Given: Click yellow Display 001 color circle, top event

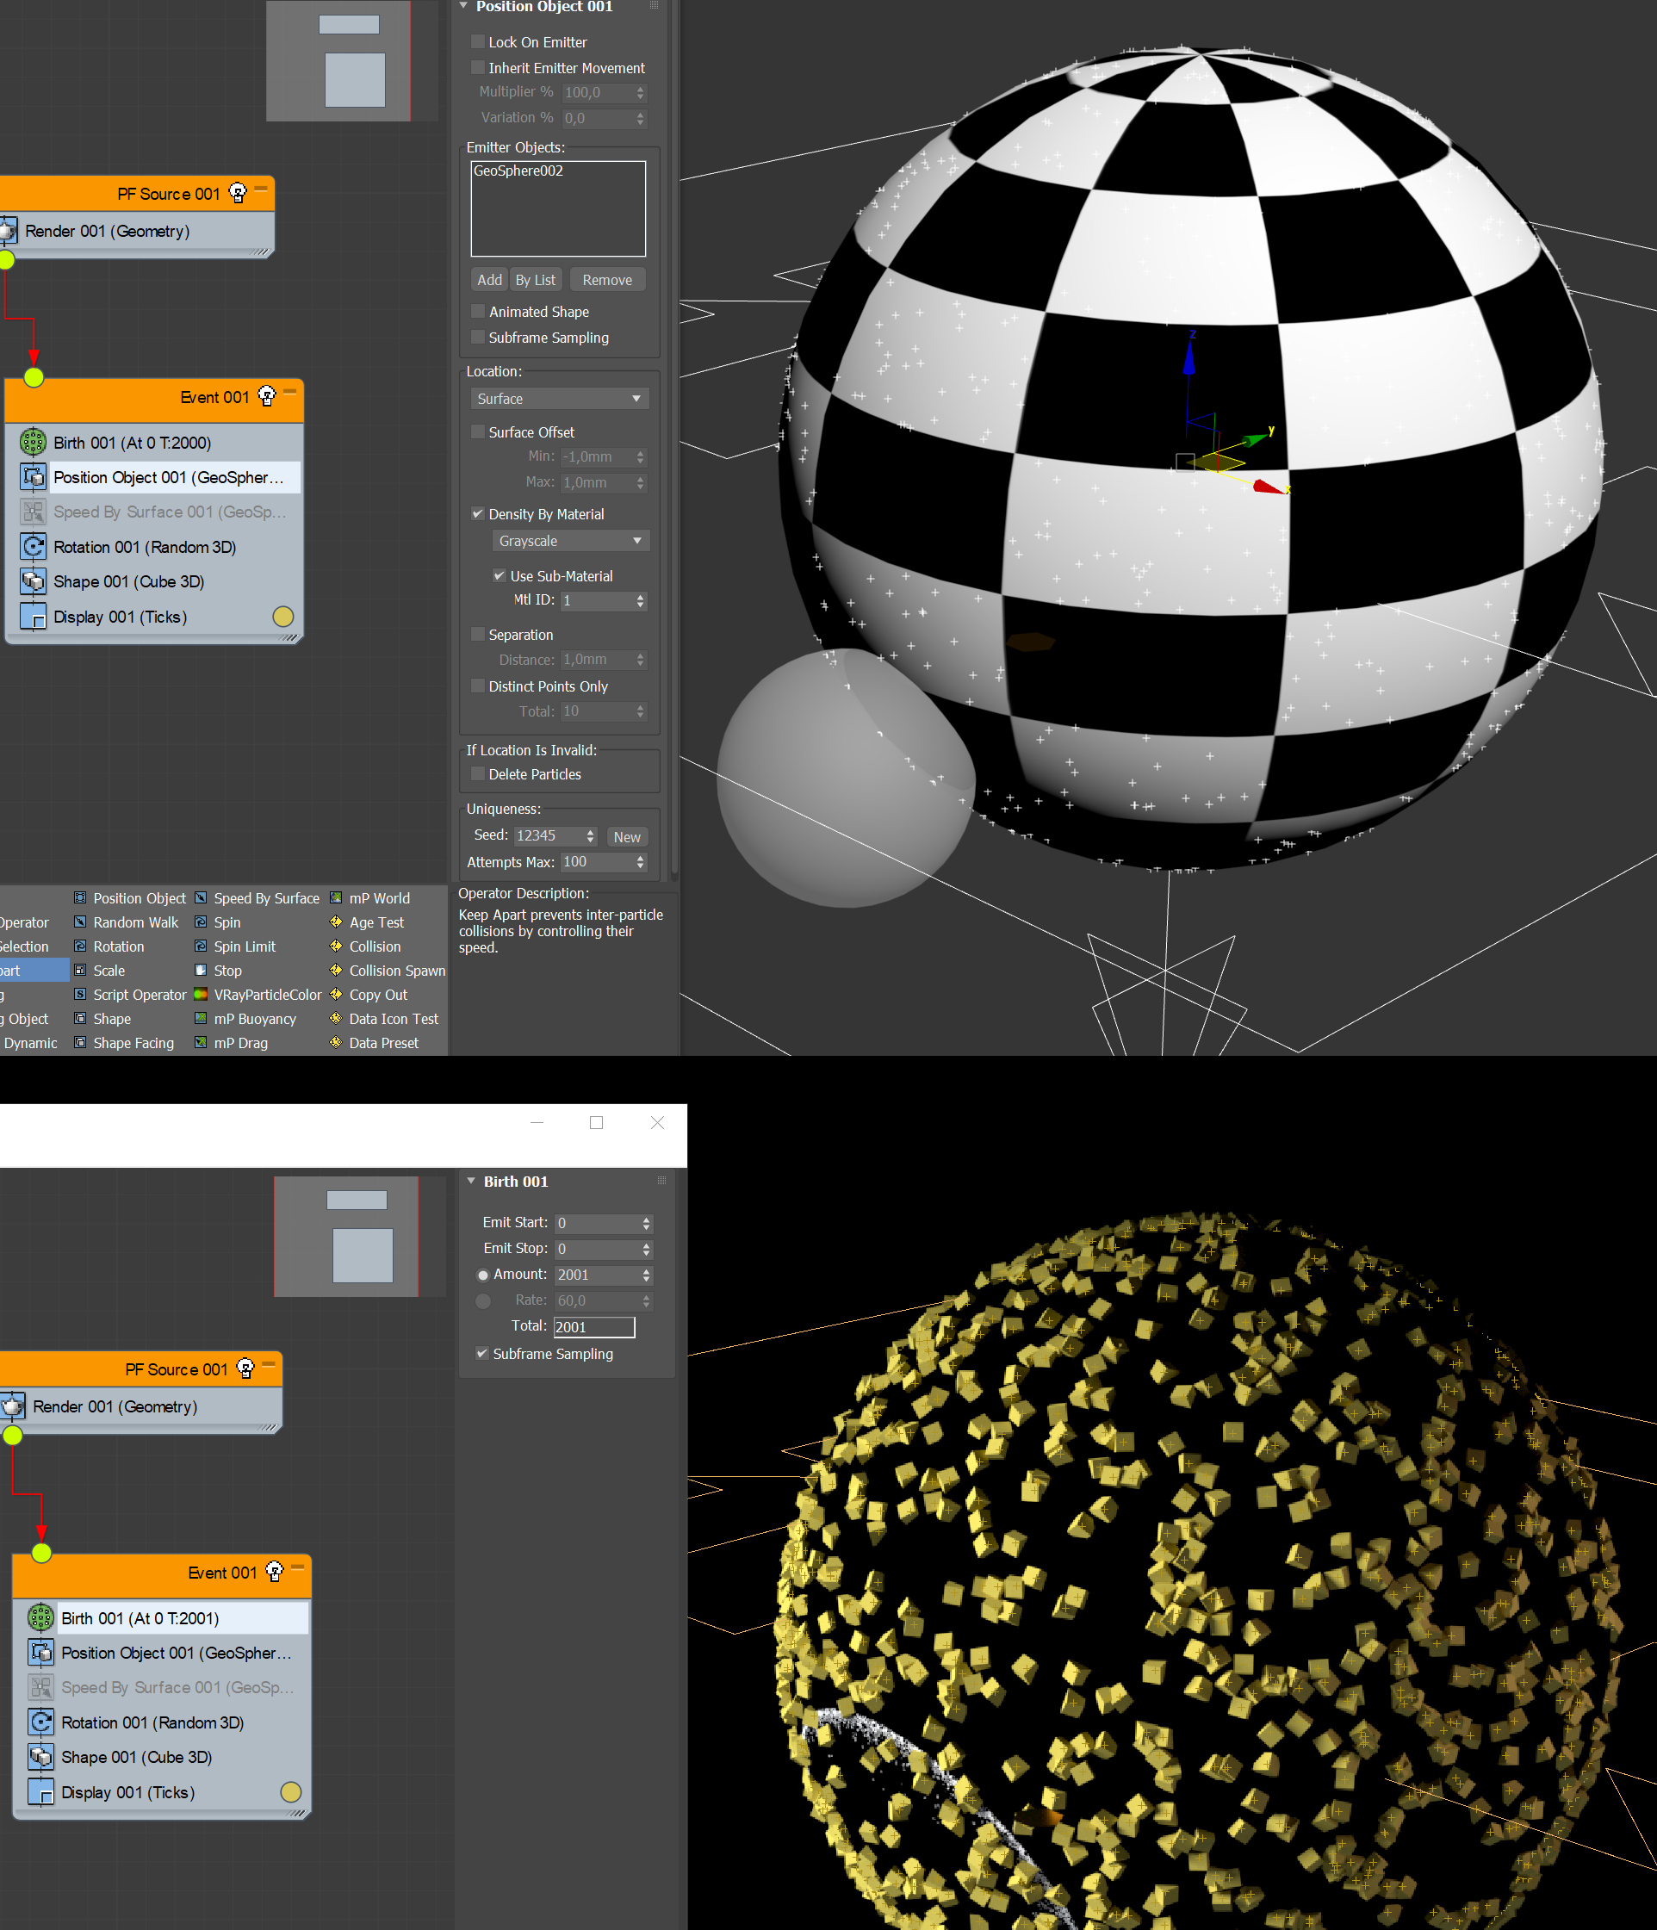Looking at the screenshot, I should [283, 617].
